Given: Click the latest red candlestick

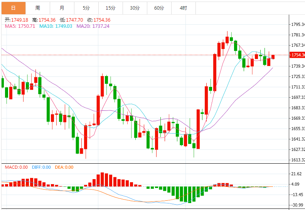Looking at the screenshot, I should [x=273, y=57].
